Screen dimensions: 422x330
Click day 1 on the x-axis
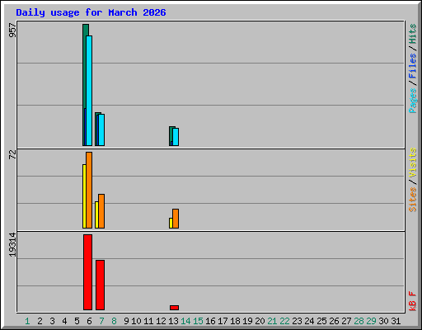(x=27, y=321)
